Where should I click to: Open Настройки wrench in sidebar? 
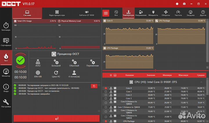pos(6,104)
